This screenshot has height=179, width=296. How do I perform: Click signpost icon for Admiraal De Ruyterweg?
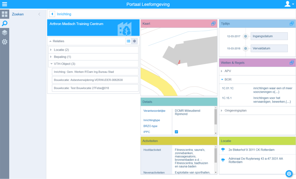click(223, 160)
